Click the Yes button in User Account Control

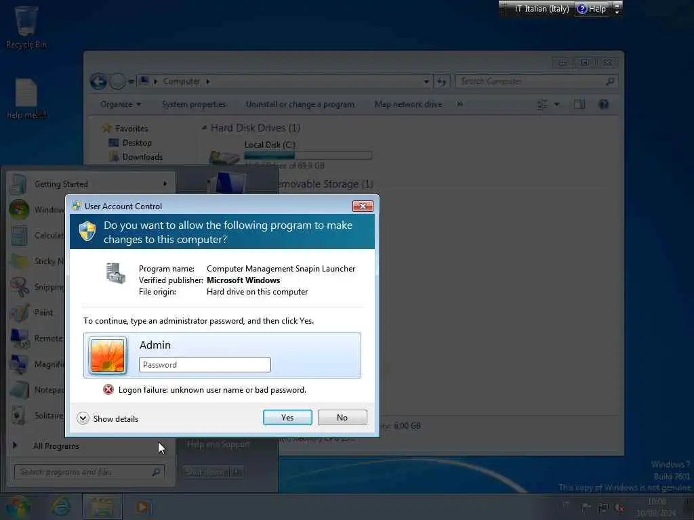pyautogui.click(x=287, y=417)
